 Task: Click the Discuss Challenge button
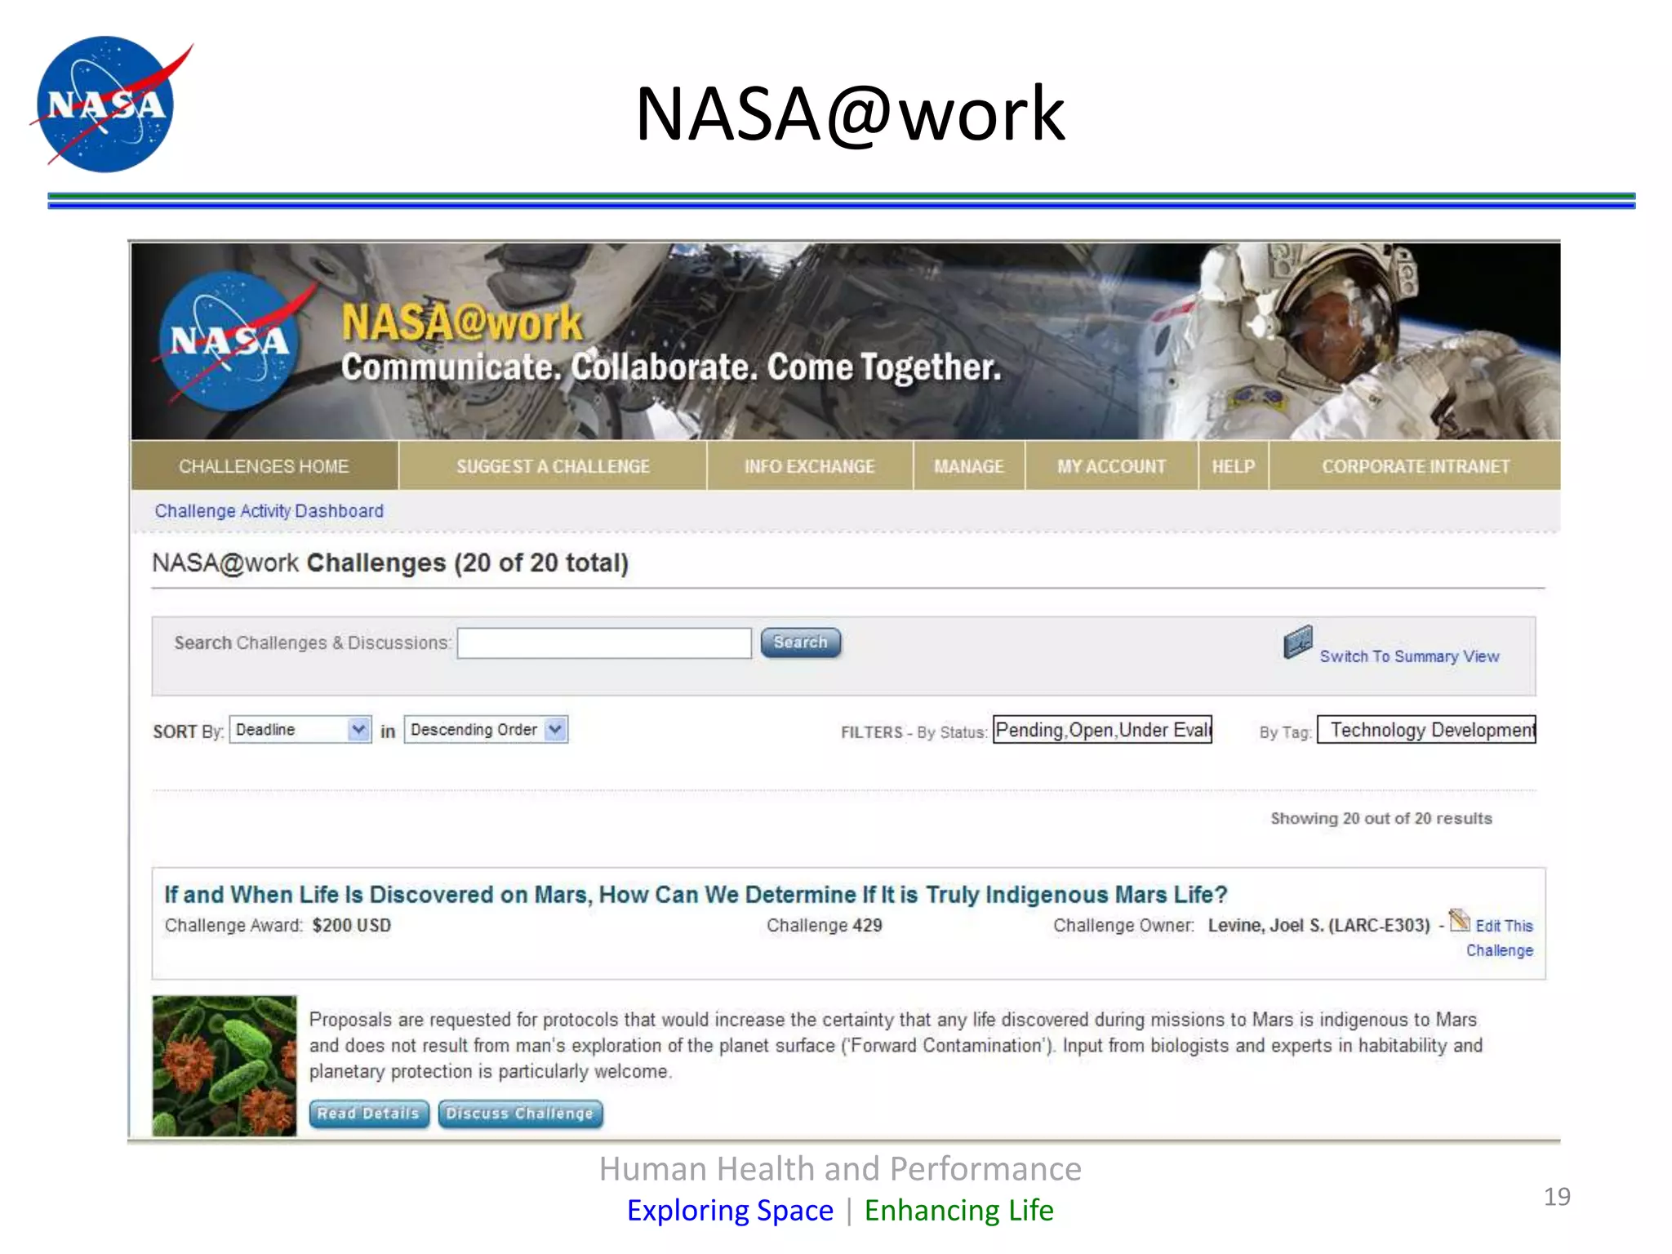click(x=520, y=1114)
